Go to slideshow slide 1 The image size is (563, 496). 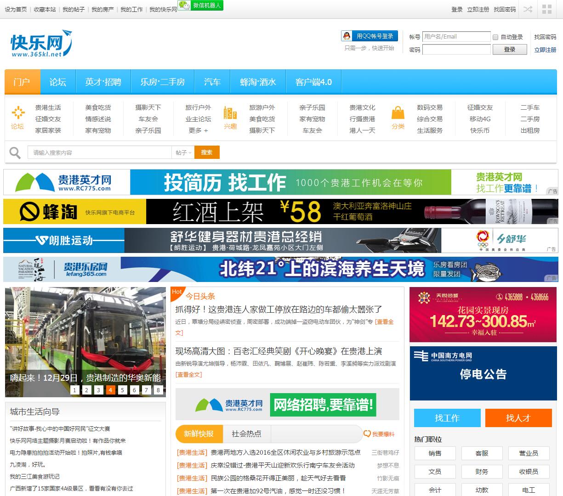(x=74, y=390)
